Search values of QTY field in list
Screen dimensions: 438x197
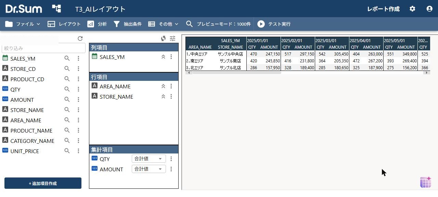click(67, 89)
